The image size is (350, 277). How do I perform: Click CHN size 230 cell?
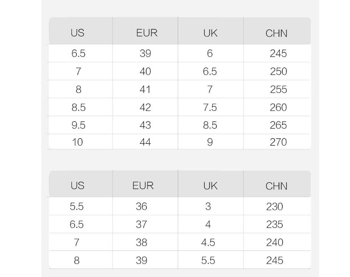pos(275,206)
